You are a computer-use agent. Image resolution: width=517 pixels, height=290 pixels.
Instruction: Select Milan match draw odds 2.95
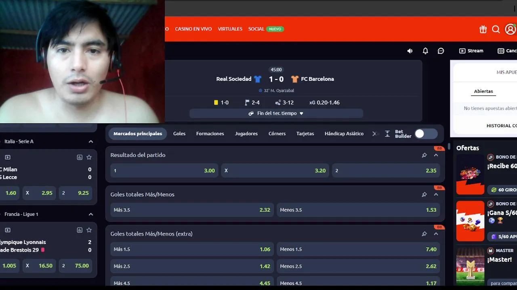(39, 193)
